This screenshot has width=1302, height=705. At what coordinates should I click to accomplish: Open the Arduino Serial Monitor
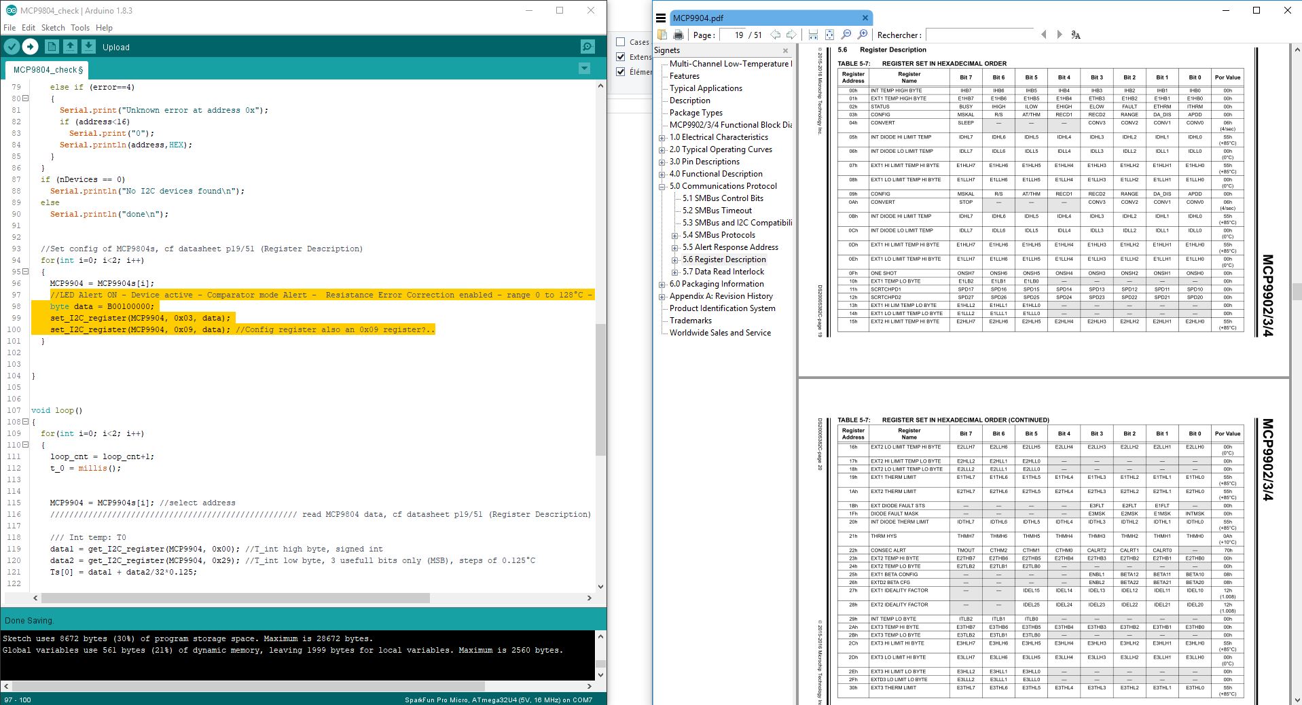(x=587, y=46)
